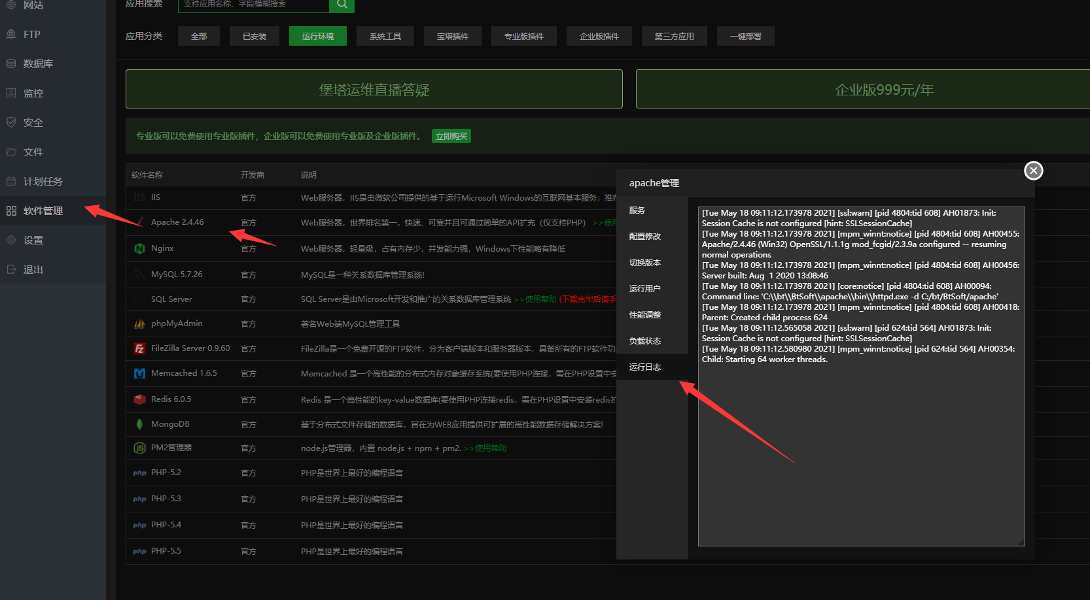Filter apps by 已安装 category
The image size is (1090, 600).
[255, 36]
